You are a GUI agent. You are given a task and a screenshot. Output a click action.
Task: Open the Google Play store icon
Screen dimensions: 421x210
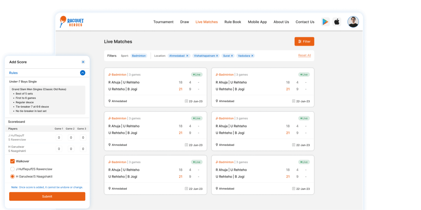[325, 22]
